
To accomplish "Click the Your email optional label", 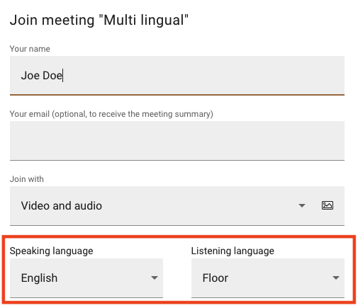I will click(x=111, y=114).
